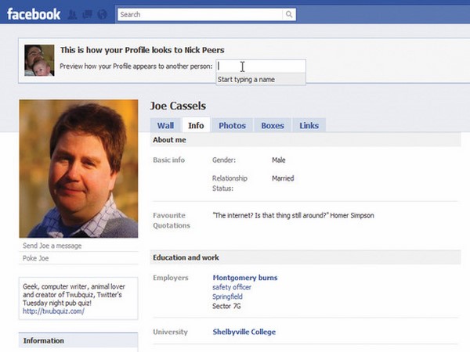Click 'Send Joe a message' link
Screen dimensions: 470x352
point(52,246)
